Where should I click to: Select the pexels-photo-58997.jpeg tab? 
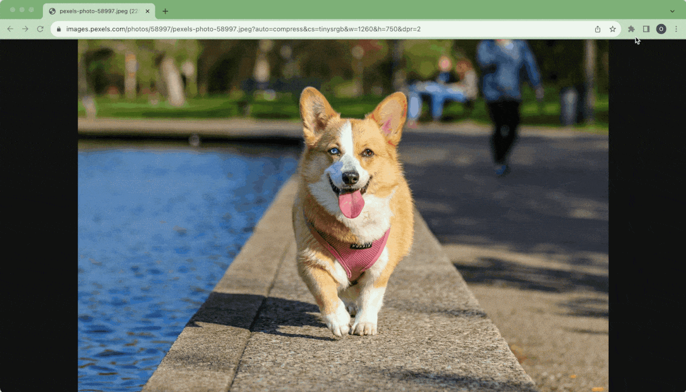point(94,11)
